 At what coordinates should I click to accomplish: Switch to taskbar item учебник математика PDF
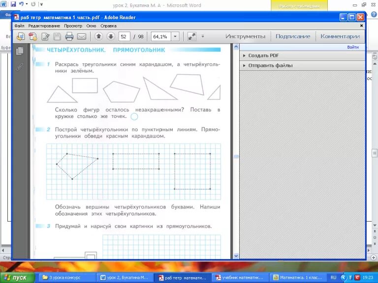[240, 278]
